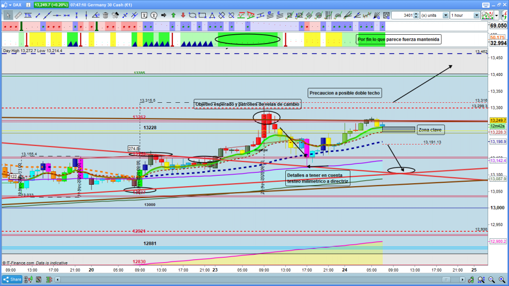Pick the triangle drawing tool

pyautogui.click(x=212, y=15)
